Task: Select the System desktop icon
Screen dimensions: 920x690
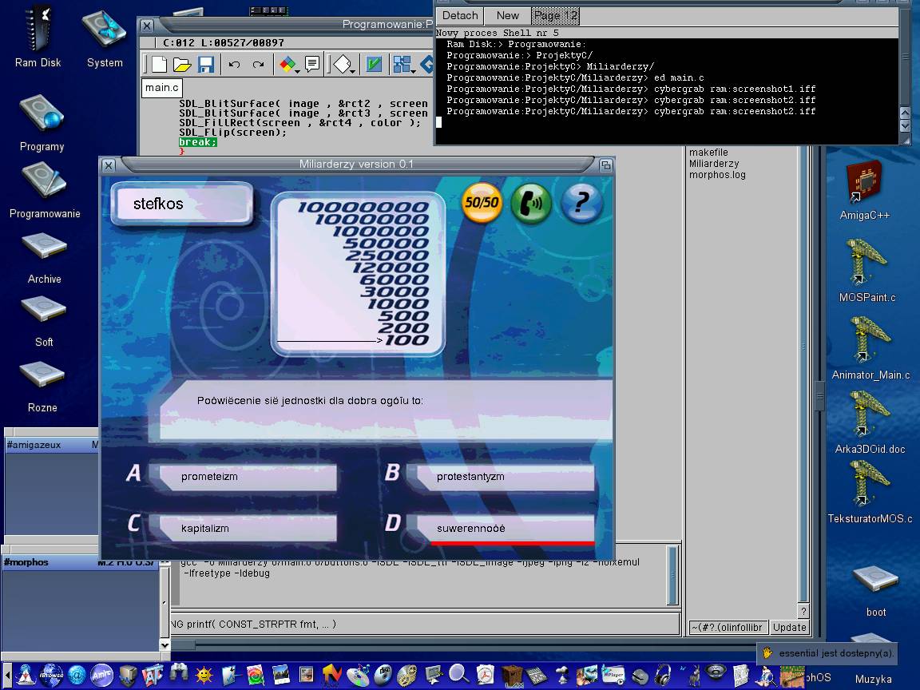Action: point(105,38)
